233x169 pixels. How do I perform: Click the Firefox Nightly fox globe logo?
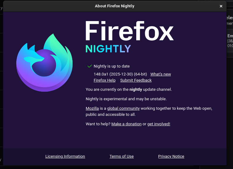pyautogui.click(x=44, y=63)
